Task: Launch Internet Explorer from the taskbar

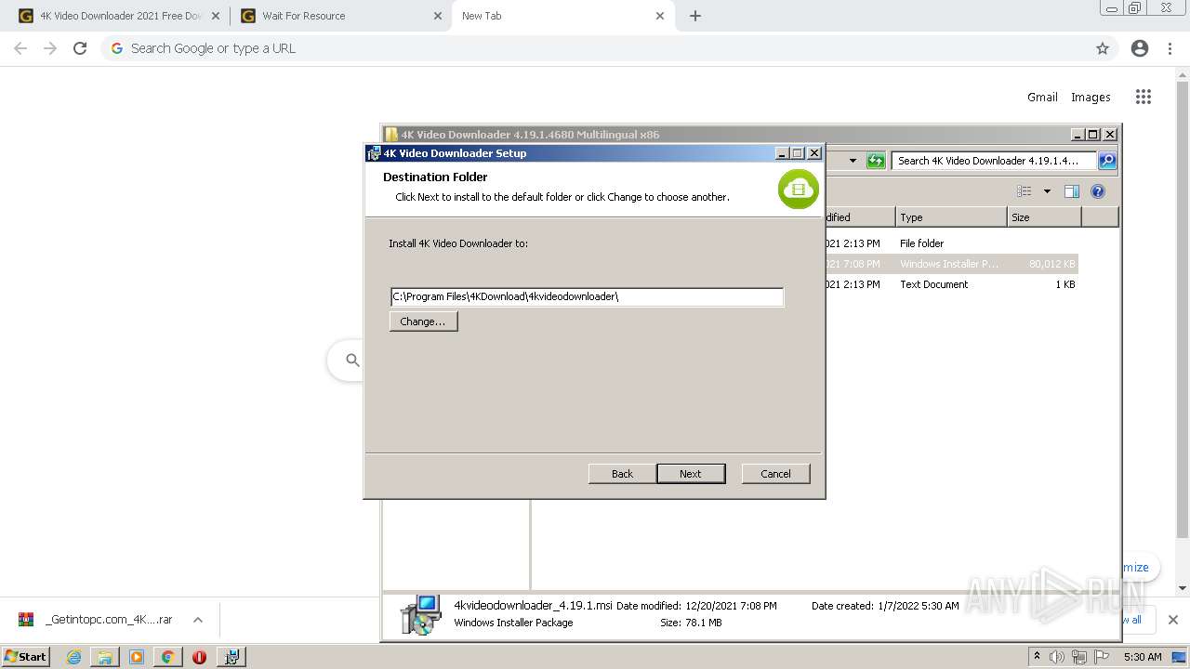Action: pyautogui.click(x=74, y=657)
